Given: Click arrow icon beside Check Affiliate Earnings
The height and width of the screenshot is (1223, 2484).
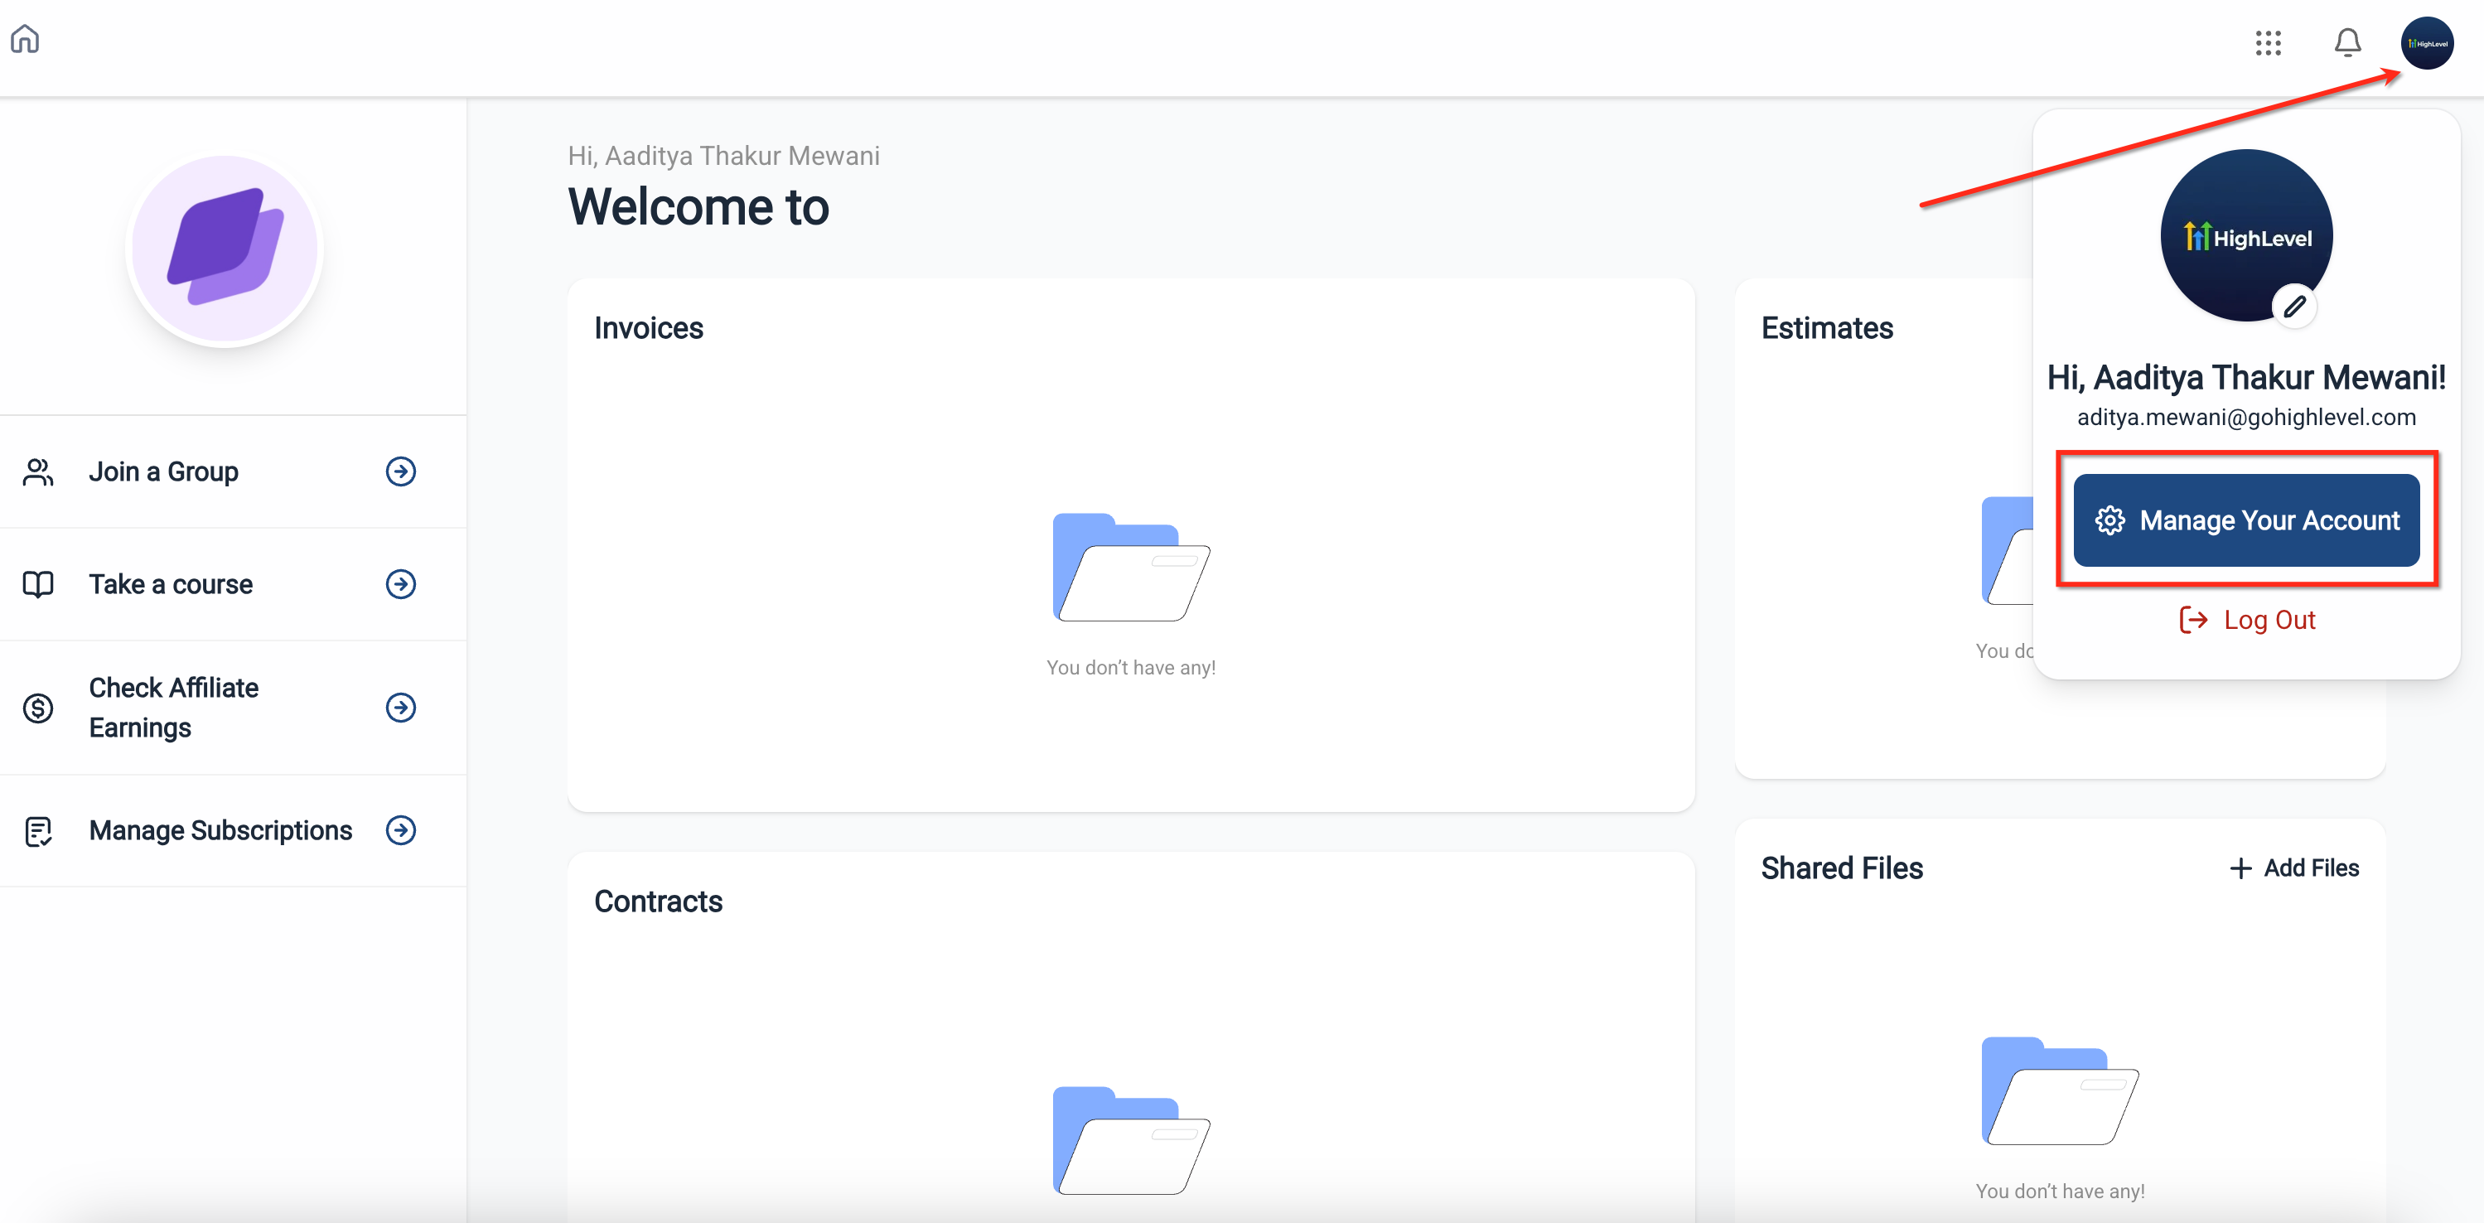Looking at the screenshot, I should (400, 708).
